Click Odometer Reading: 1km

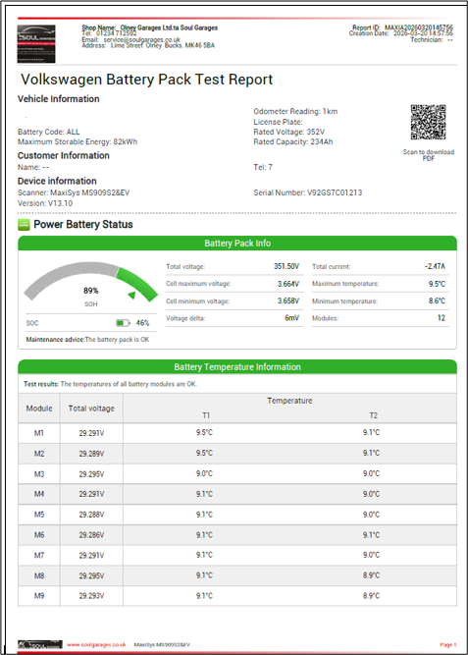pyautogui.click(x=295, y=111)
